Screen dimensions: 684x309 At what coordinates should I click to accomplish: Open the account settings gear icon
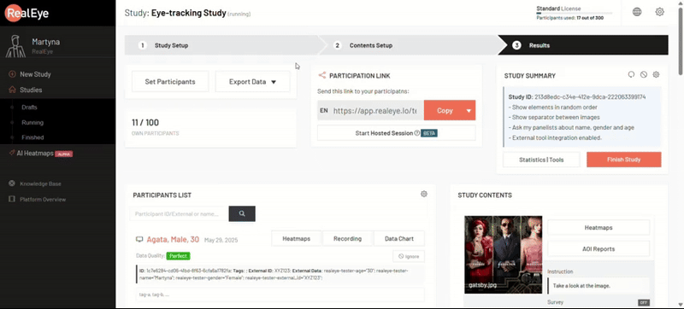tap(659, 12)
